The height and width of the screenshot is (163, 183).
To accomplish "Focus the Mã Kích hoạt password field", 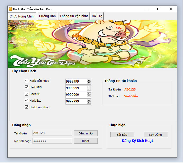I will pyautogui.click(x=52, y=141).
